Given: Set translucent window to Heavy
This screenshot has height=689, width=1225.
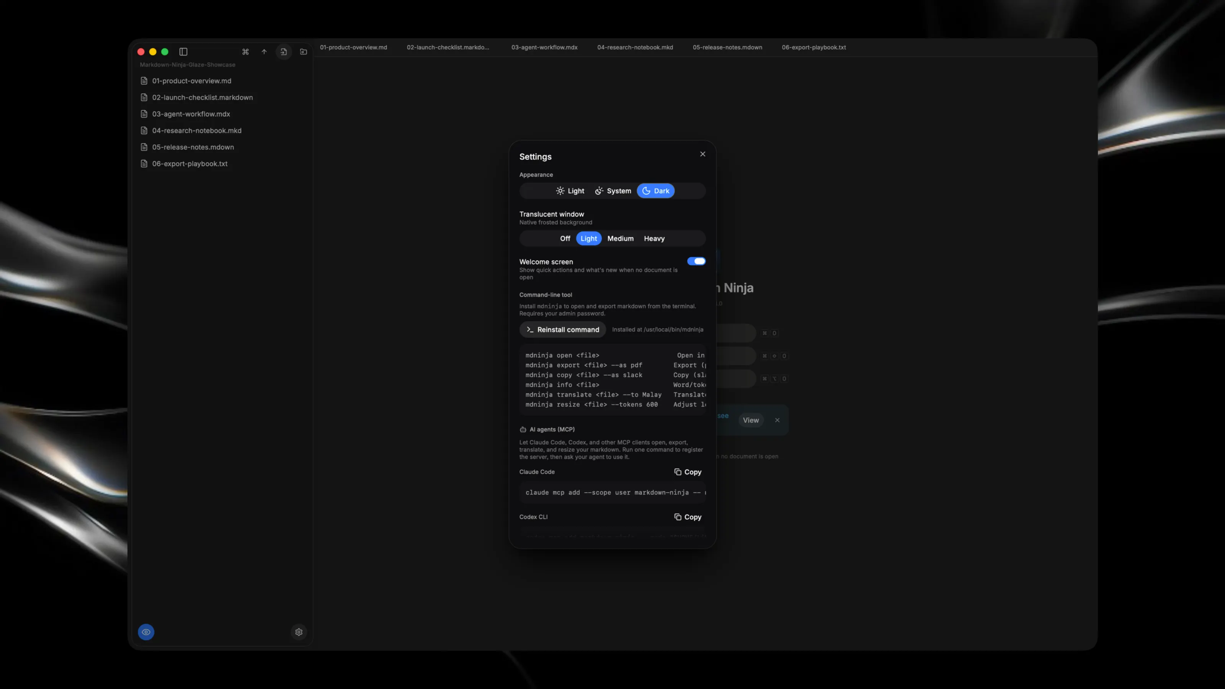Looking at the screenshot, I should coord(654,239).
